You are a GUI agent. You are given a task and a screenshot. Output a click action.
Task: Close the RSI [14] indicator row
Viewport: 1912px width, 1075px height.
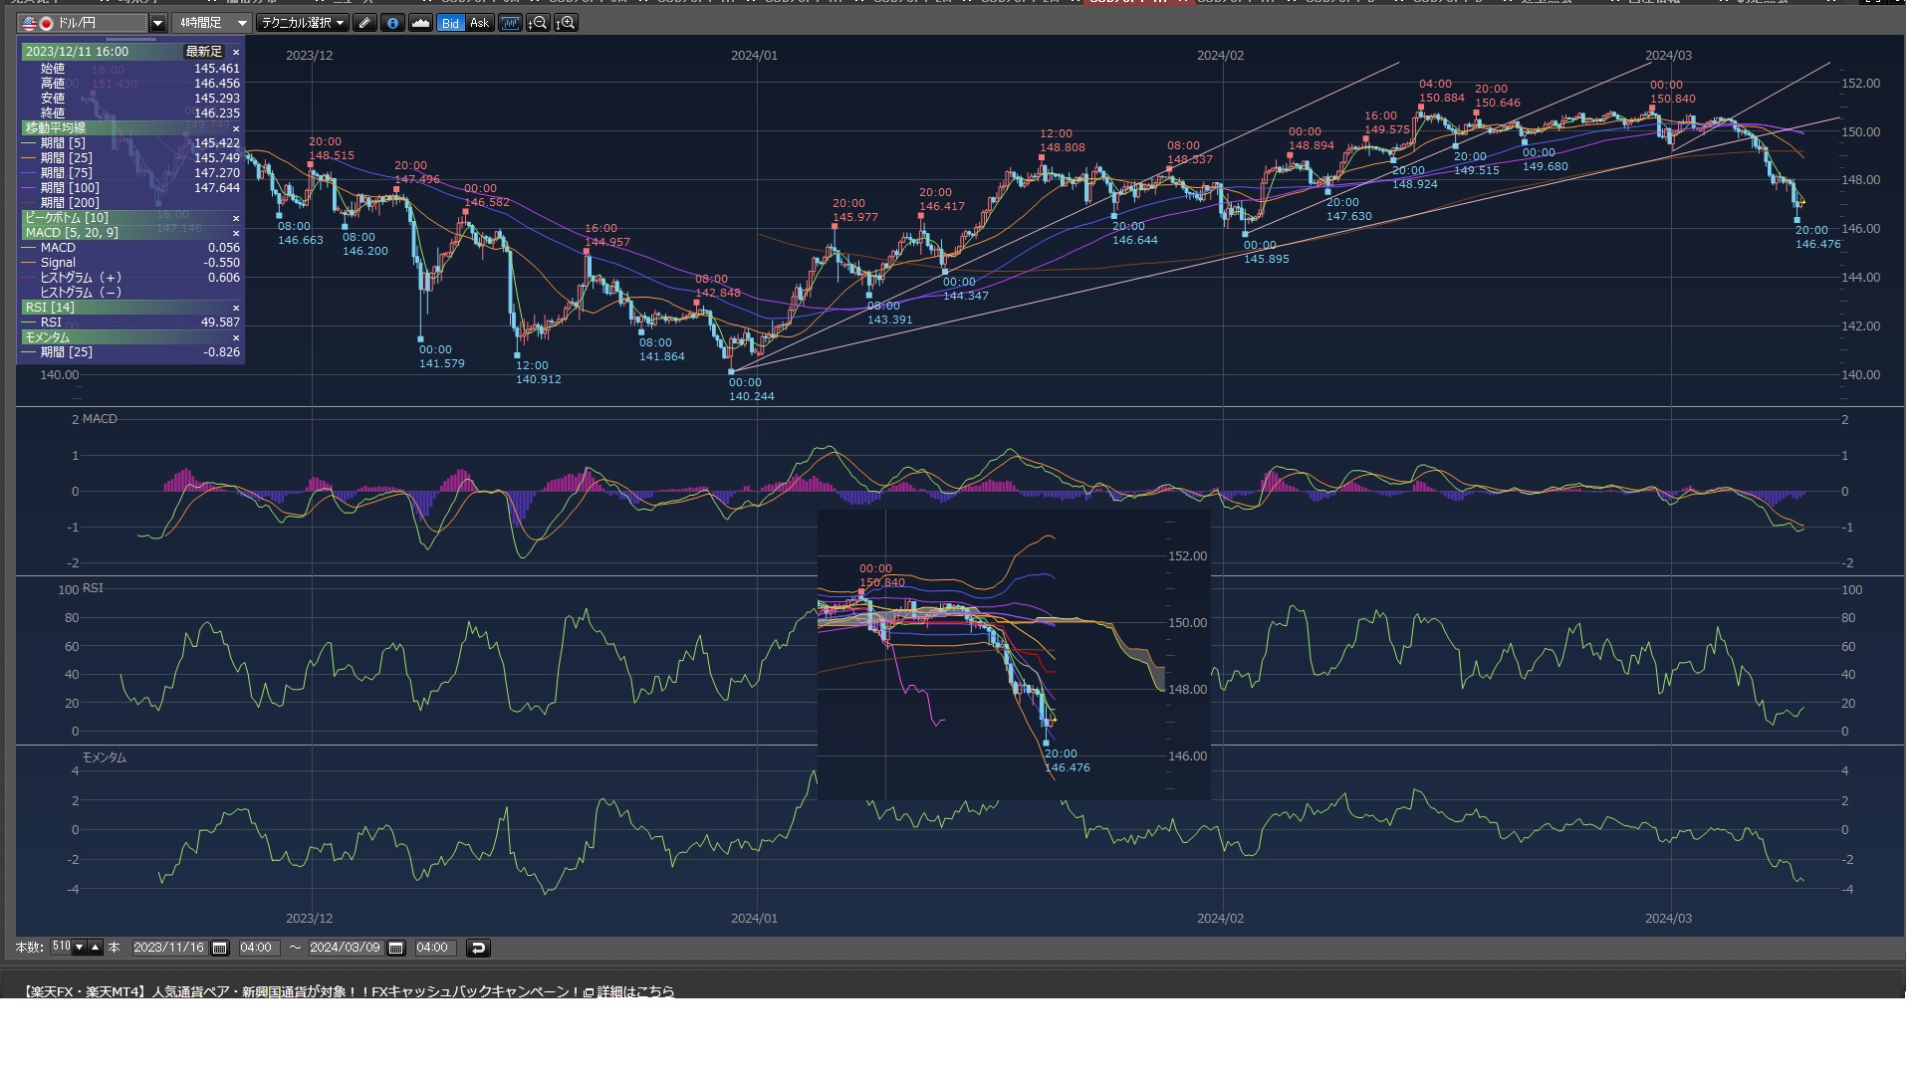[236, 308]
